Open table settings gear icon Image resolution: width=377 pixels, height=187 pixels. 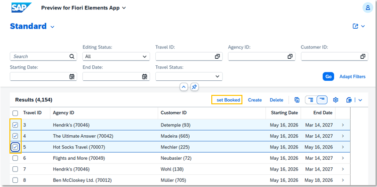(336, 100)
